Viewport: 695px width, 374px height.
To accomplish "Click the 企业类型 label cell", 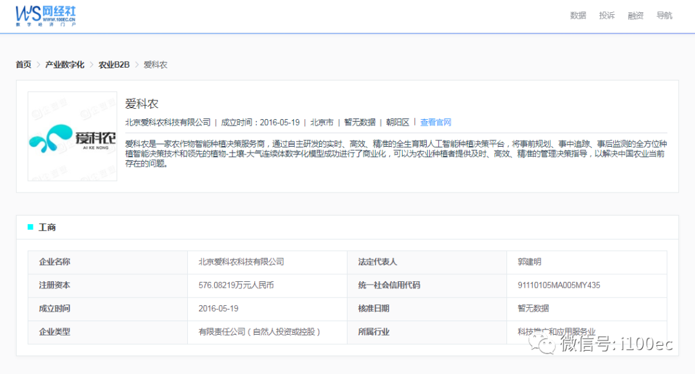I will coord(107,332).
